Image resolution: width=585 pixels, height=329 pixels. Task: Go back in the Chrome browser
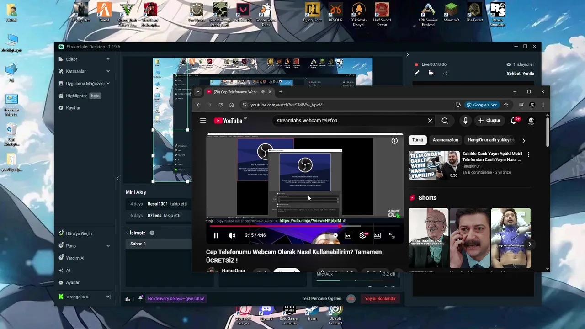[x=198, y=105]
